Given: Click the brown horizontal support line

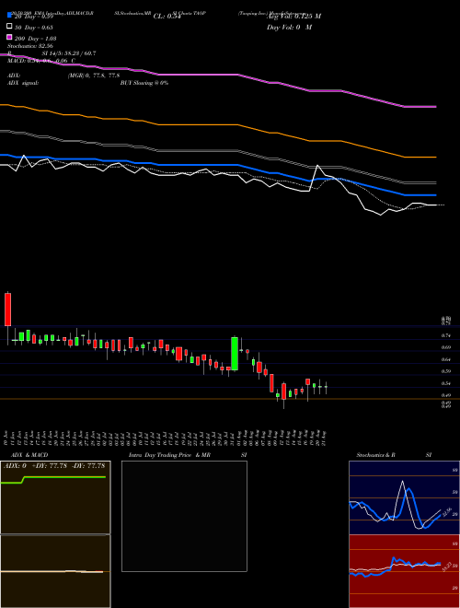Looking at the screenshot, I should coord(230,399).
